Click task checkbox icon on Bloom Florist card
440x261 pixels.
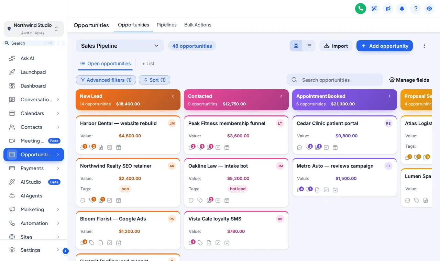(x=110, y=243)
